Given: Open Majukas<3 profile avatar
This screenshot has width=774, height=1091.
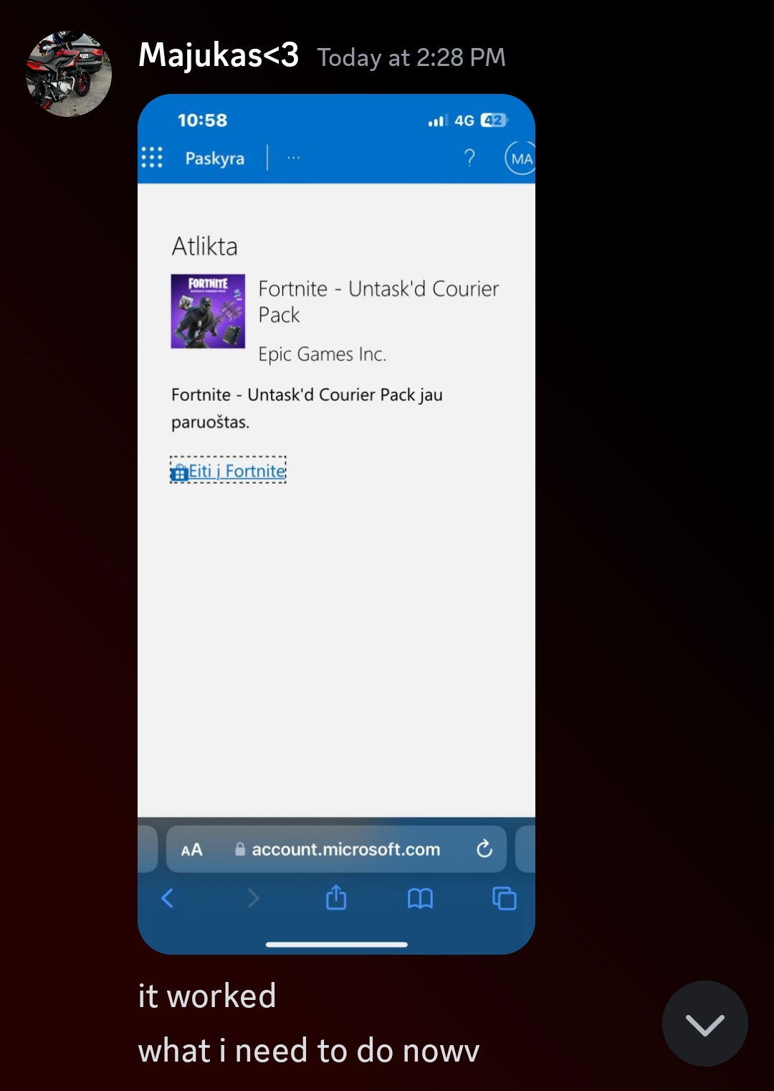Looking at the screenshot, I should click(x=69, y=74).
